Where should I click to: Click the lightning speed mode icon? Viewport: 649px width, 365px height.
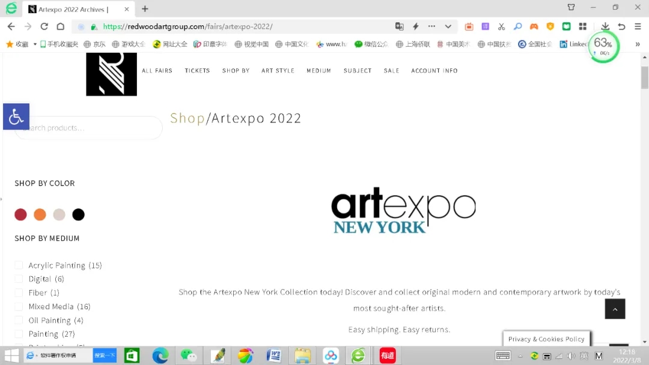tap(416, 26)
